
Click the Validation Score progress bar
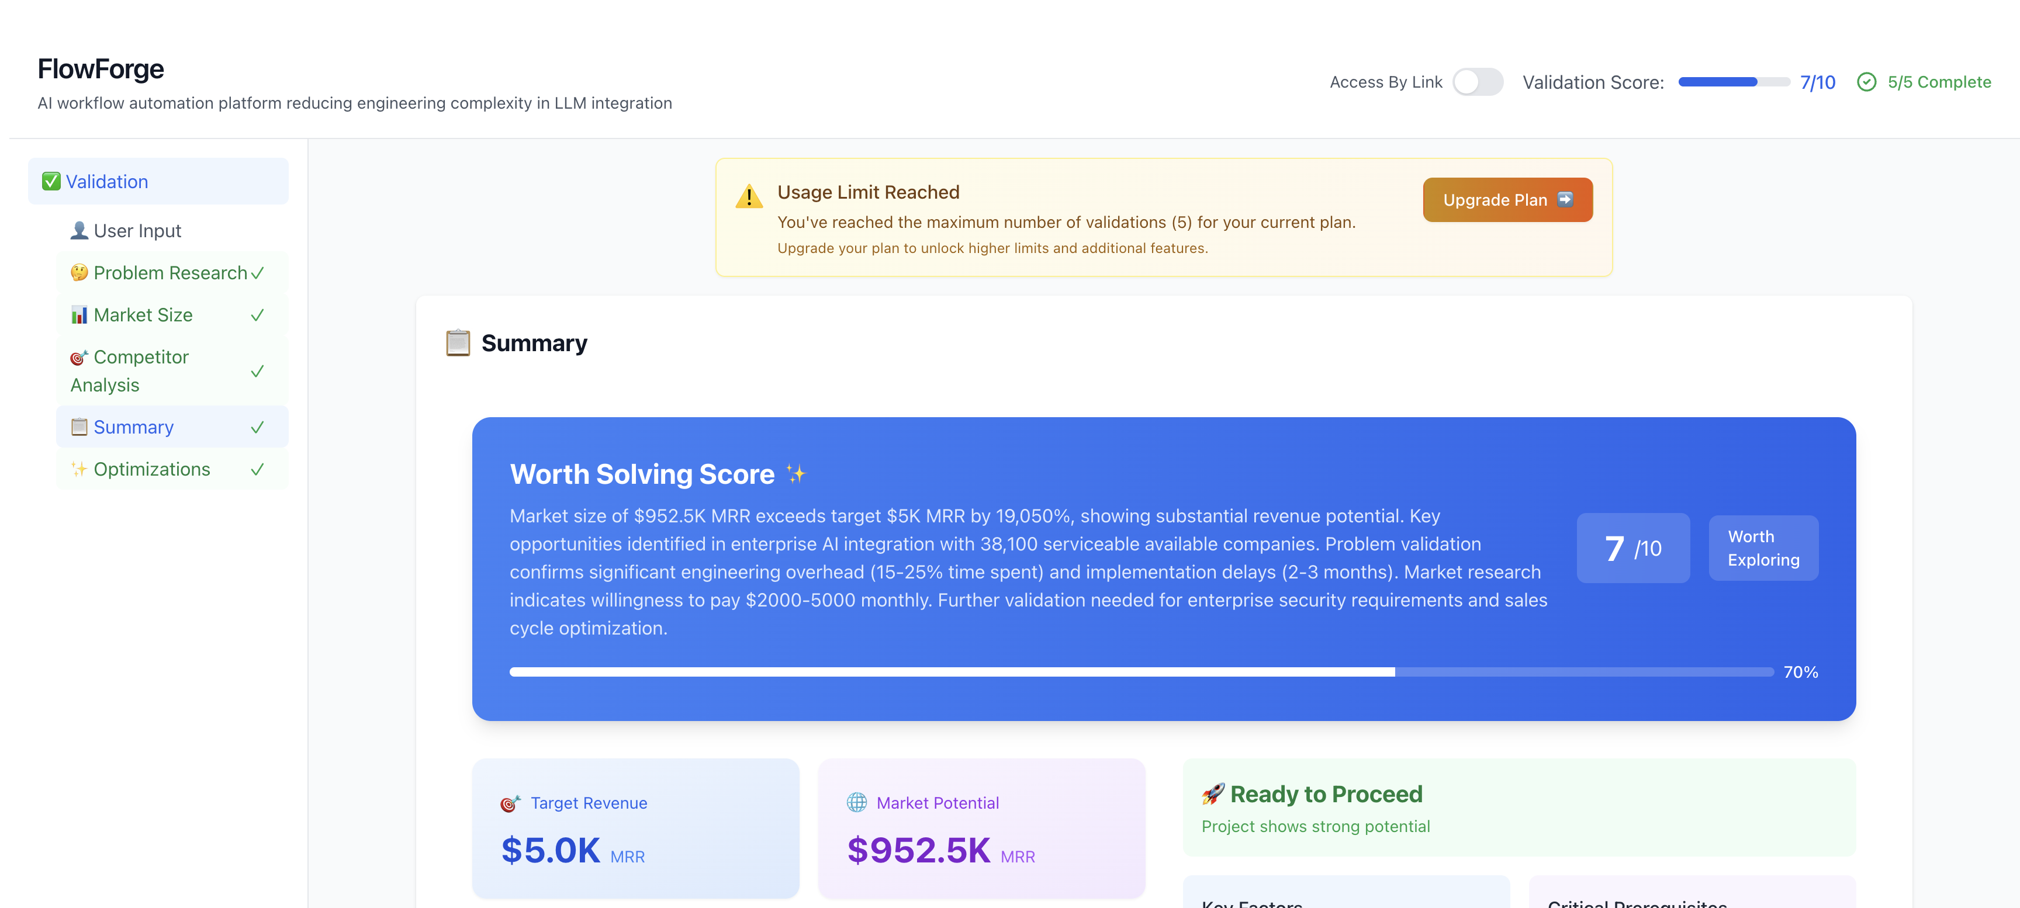pyautogui.click(x=1733, y=82)
